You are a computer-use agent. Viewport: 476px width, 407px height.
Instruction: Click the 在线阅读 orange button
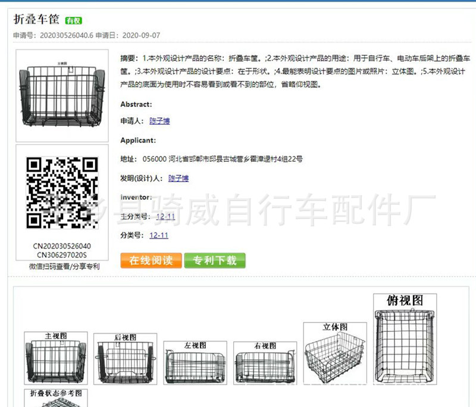point(151,261)
